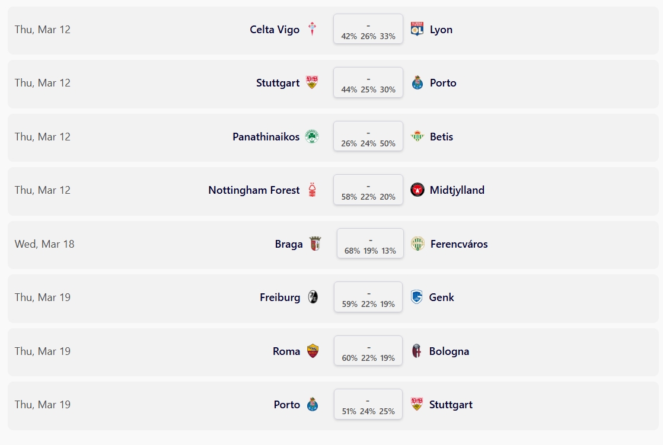The image size is (663, 445).
Task: Open the Celta Vigo team name link
Action: pos(275,30)
